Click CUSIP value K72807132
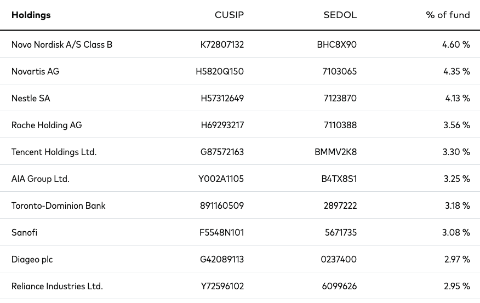480x303 pixels. 222,45
